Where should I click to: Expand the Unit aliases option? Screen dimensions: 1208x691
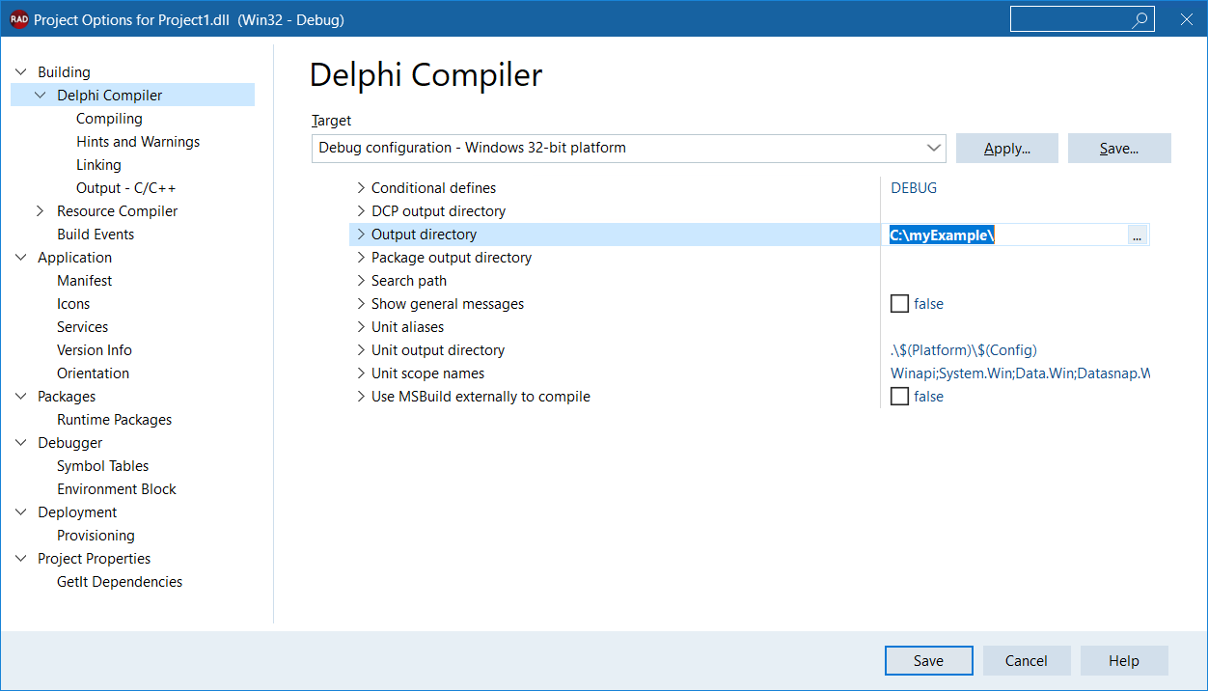point(361,327)
